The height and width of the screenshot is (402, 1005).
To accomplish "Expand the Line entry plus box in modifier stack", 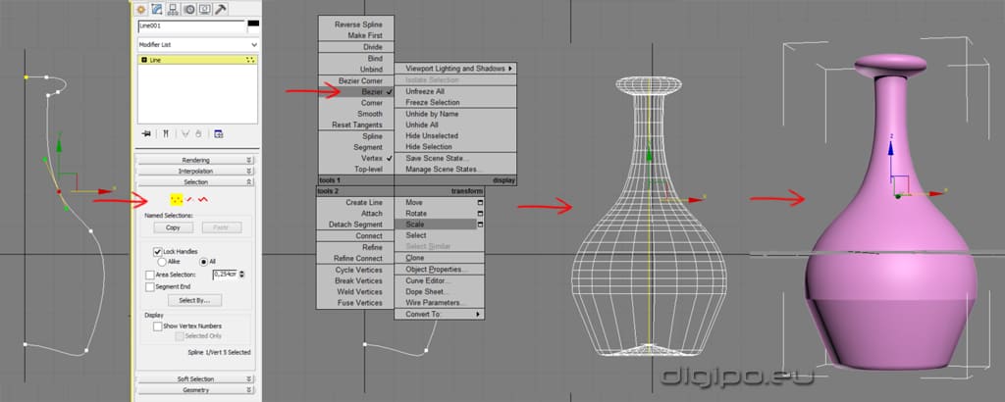I will tap(143, 60).
